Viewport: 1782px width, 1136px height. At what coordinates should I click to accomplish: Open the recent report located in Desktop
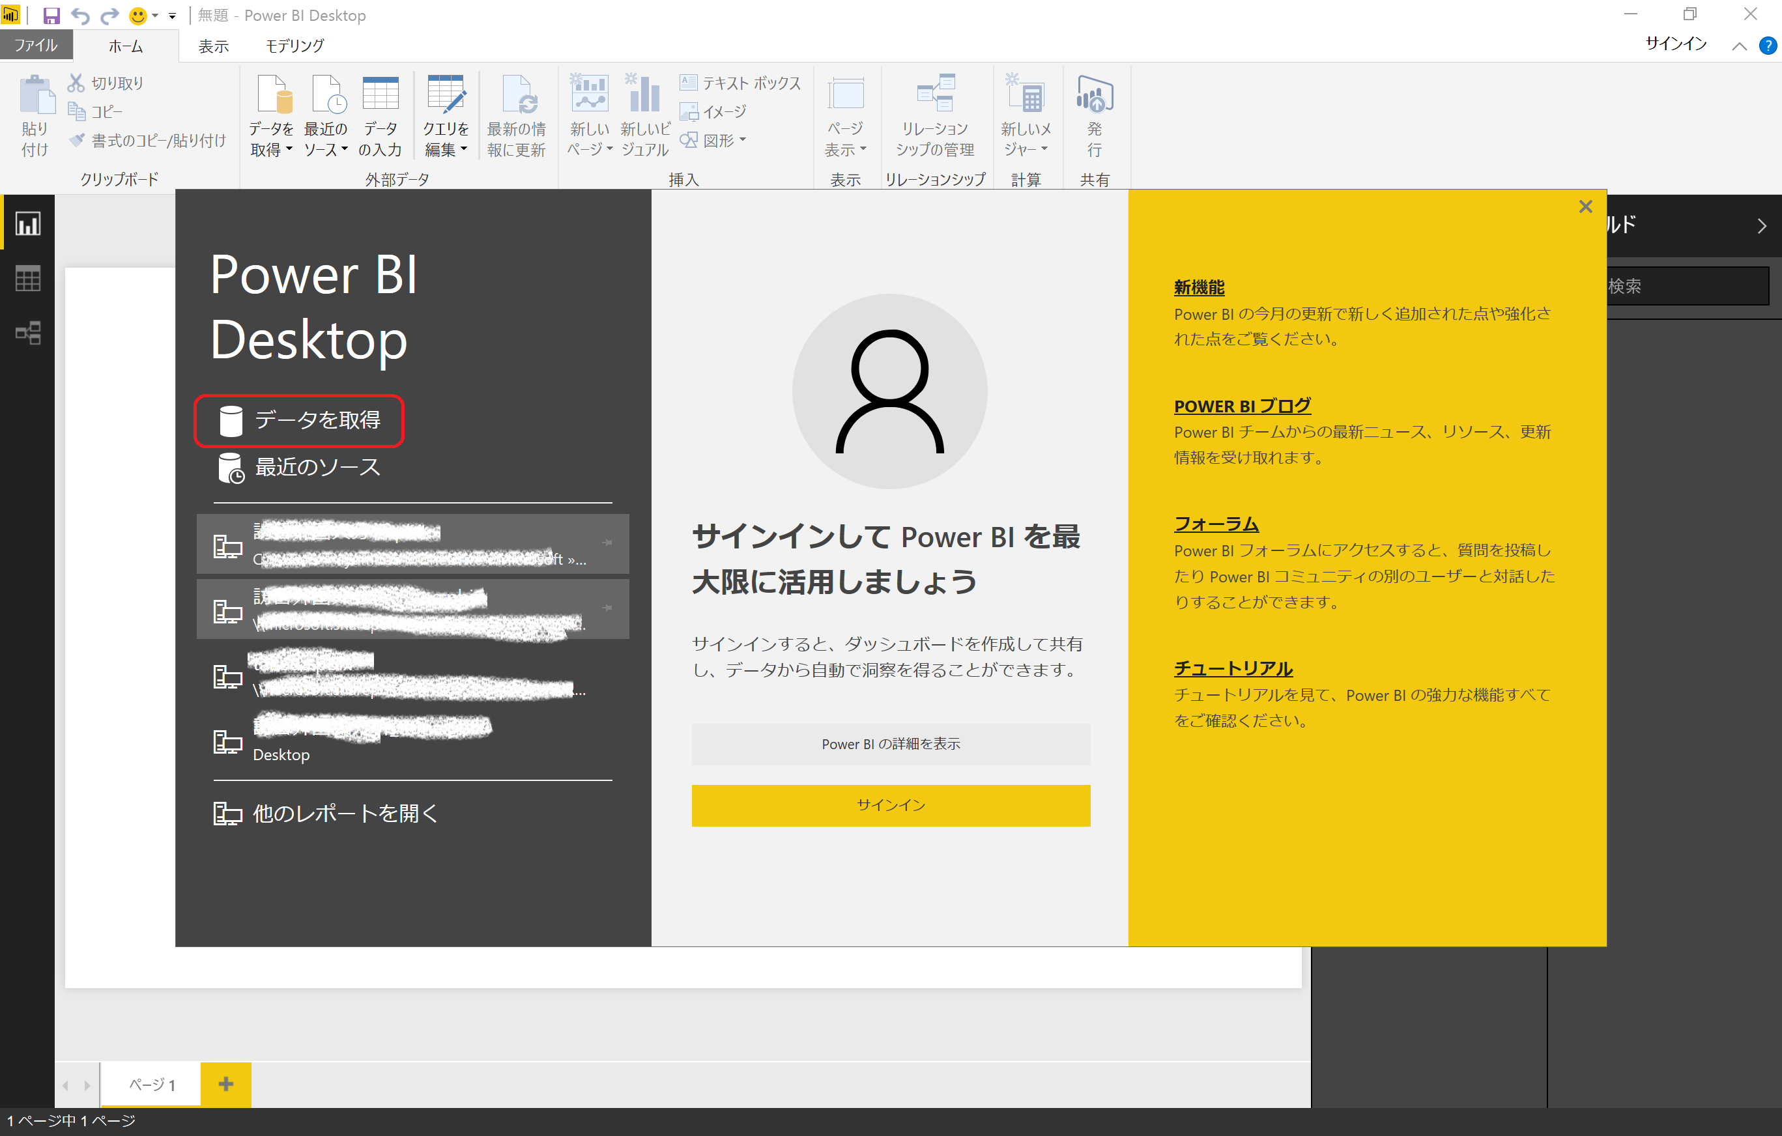tap(413, 739)
